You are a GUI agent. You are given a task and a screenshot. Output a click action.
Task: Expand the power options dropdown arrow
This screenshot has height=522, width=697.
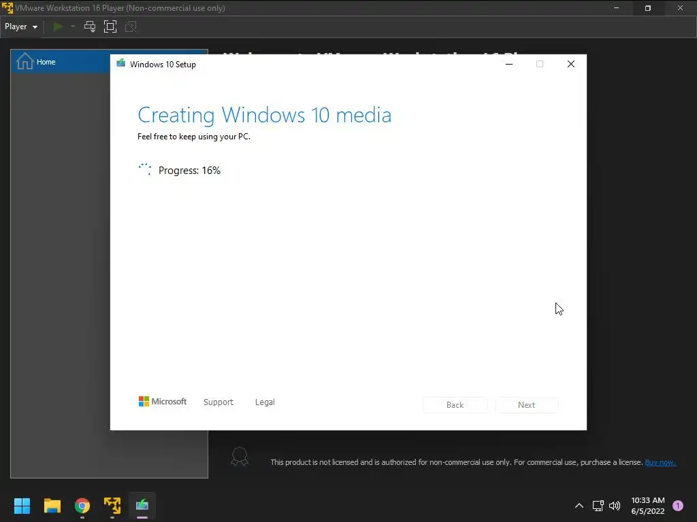73,27
